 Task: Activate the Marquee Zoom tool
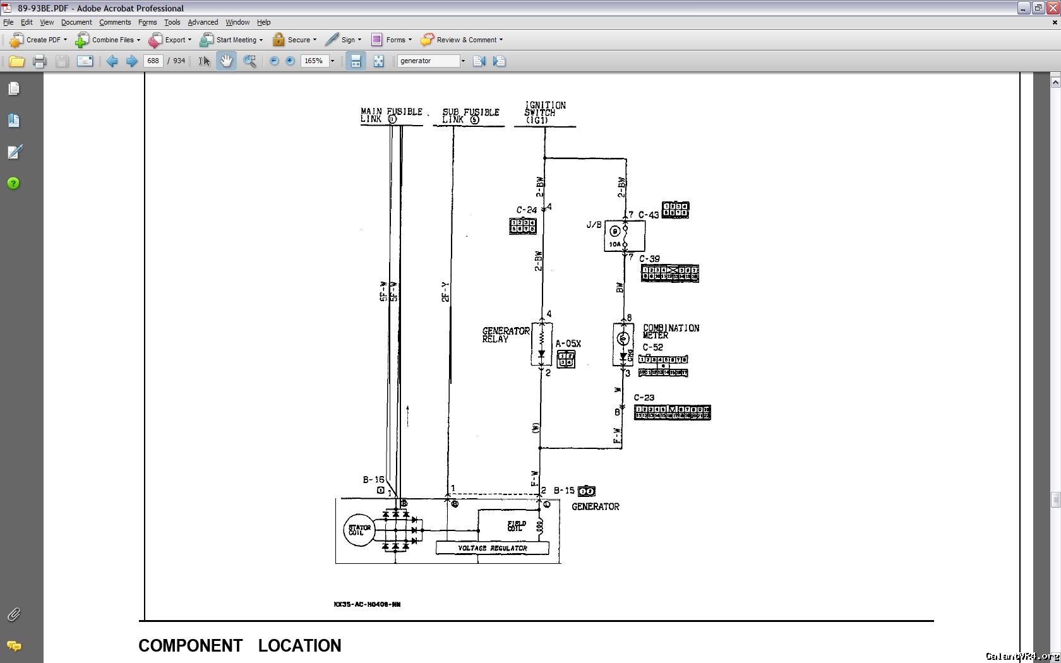tap(250, 61)
